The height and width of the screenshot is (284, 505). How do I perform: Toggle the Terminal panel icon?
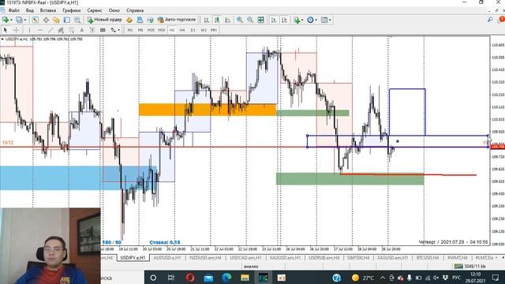66,20
